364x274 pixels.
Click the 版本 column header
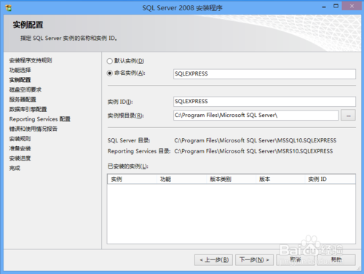pos(280,180)
